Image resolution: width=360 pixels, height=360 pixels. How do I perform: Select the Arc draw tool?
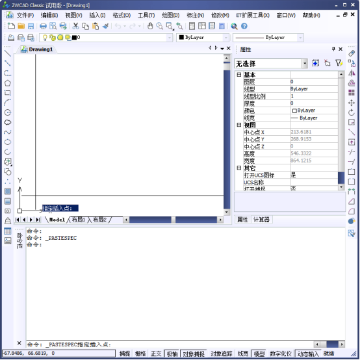point(8,103)
